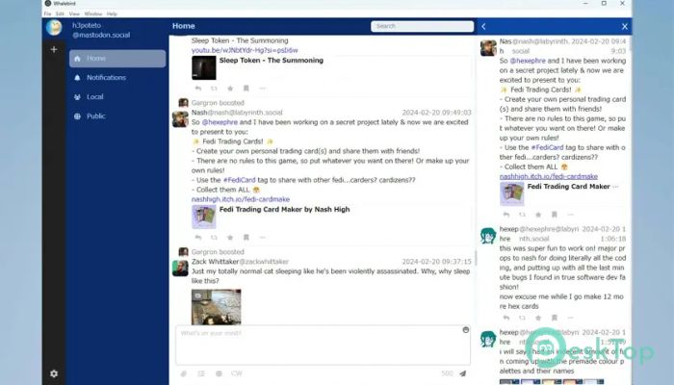Open Fedi Trading Card Maker by Nash High card
The height and width of the screenshot is (385, 674).
click(x=331, y=217)
